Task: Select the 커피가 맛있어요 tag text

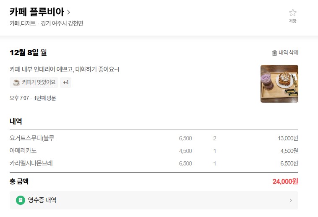Action: click(x=39, y=83)
